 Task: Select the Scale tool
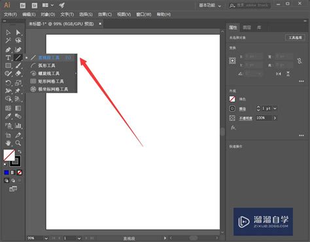pyautogui.click(x=18, y=83)
